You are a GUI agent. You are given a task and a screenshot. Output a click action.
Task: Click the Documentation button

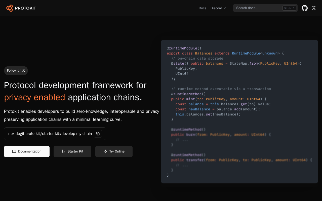[27, 152]
